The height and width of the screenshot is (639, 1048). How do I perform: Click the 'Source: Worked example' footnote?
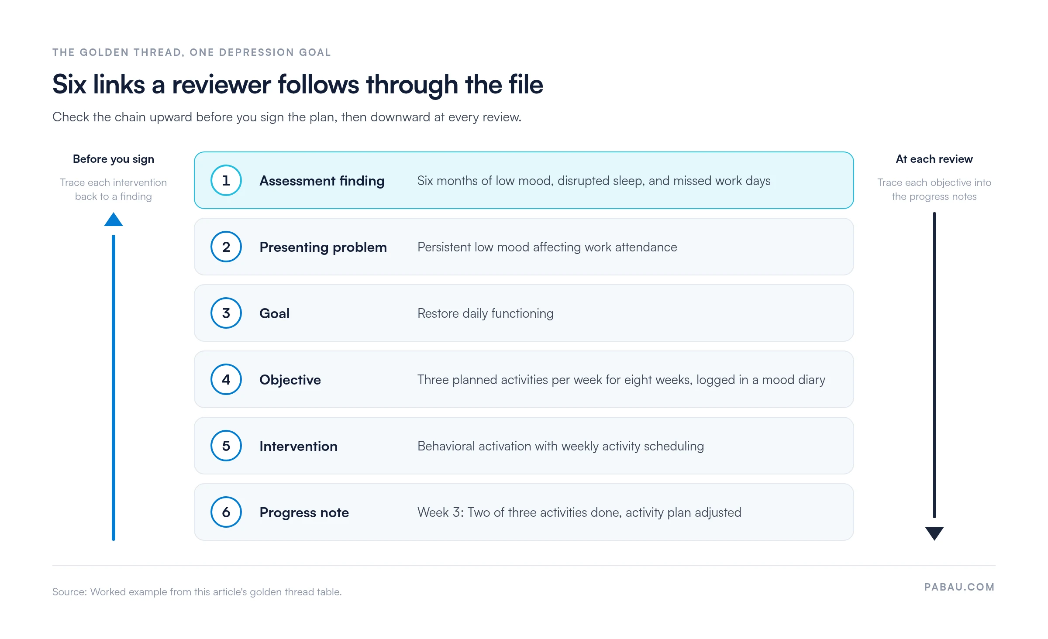point(197,592)
